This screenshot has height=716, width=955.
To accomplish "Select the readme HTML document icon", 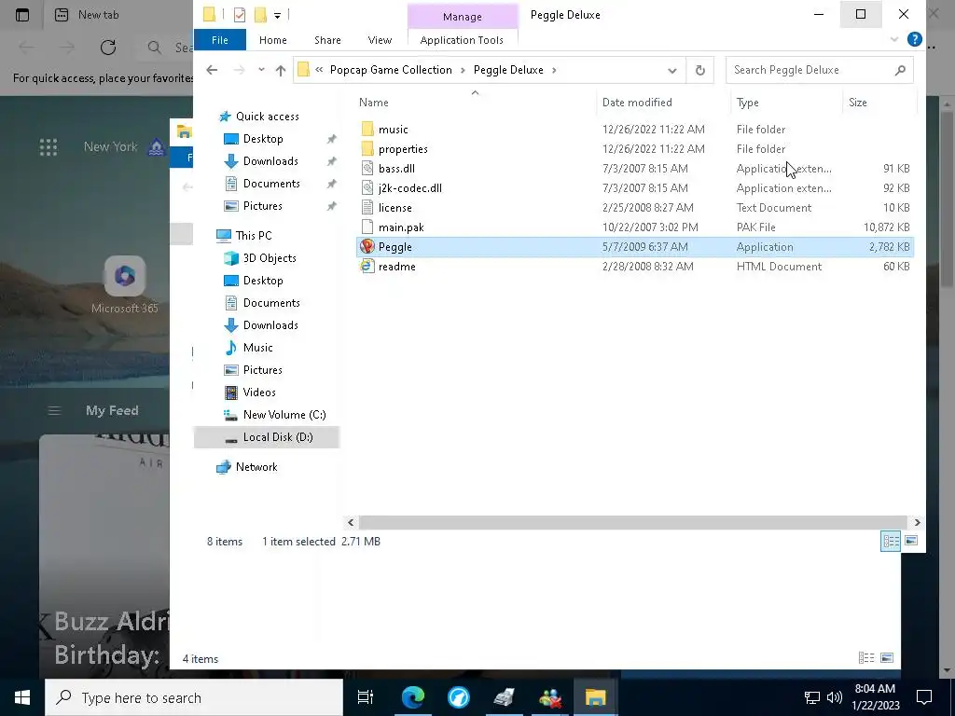I will tap(367, 266).
